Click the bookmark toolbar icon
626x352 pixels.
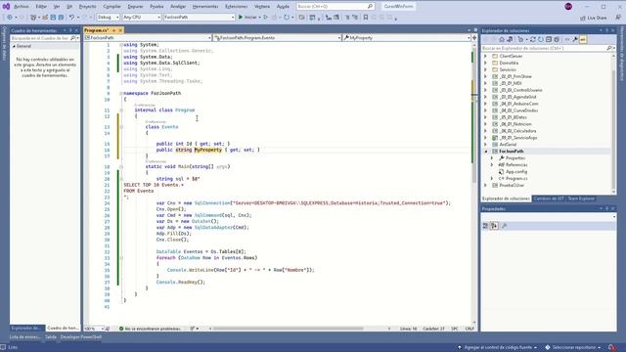(365, 18)
